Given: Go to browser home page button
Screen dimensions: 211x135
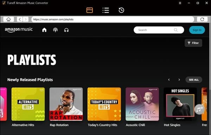Looking at the screenshot, I should (8, 19).
